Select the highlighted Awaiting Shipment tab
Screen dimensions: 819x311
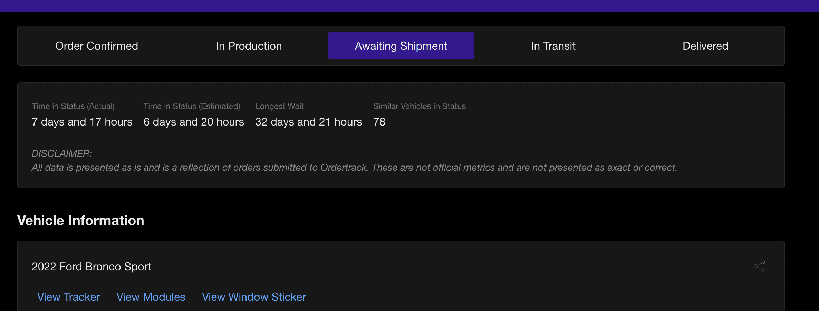401,46
